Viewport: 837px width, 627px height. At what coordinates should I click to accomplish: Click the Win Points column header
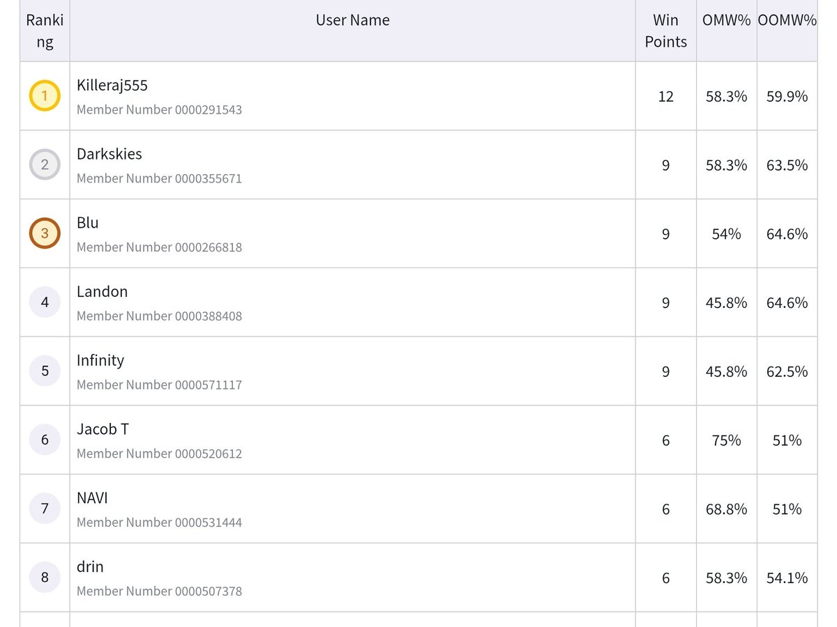[665, 31]
